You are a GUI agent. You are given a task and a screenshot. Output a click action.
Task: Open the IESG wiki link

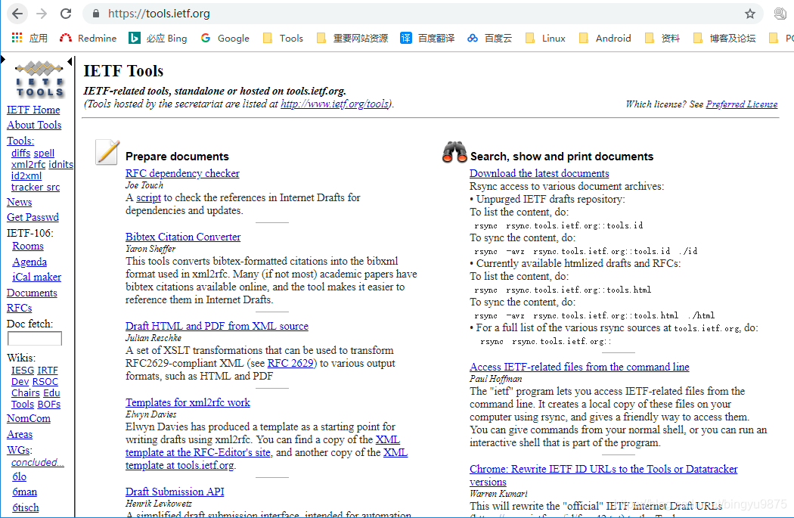click(x=23, y=370)
